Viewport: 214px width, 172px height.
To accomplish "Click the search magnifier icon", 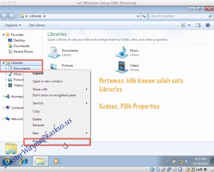I will [210, 16].
